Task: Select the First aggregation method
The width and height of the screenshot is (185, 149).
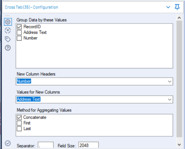Action: coord(19,123)
